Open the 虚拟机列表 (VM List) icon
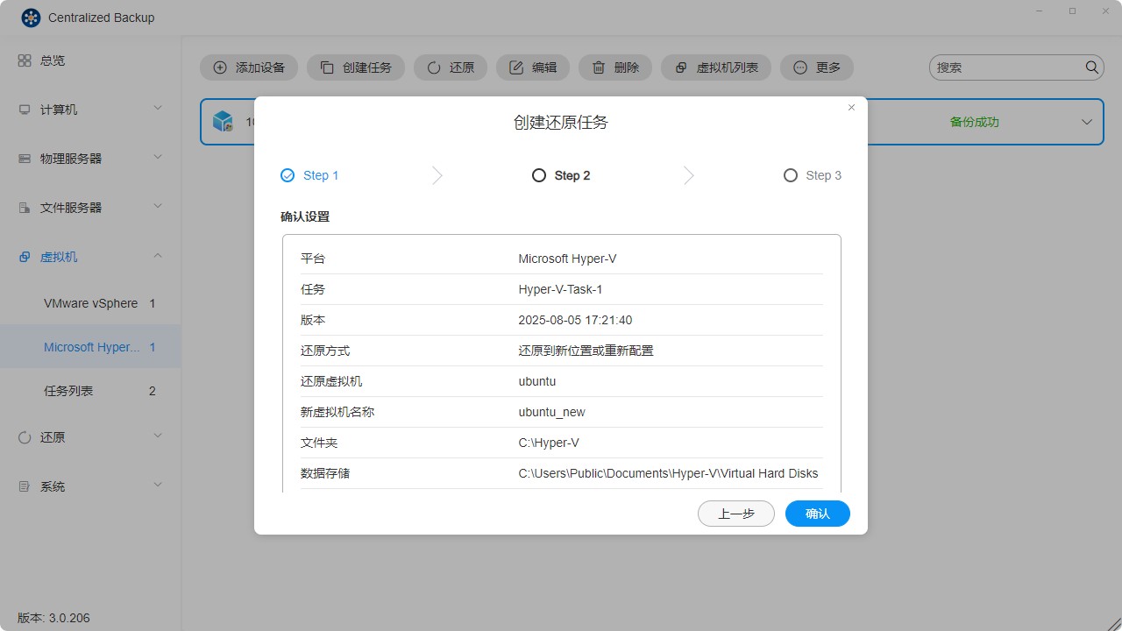This screenshot has height=631, width=1122. [681, 67]
